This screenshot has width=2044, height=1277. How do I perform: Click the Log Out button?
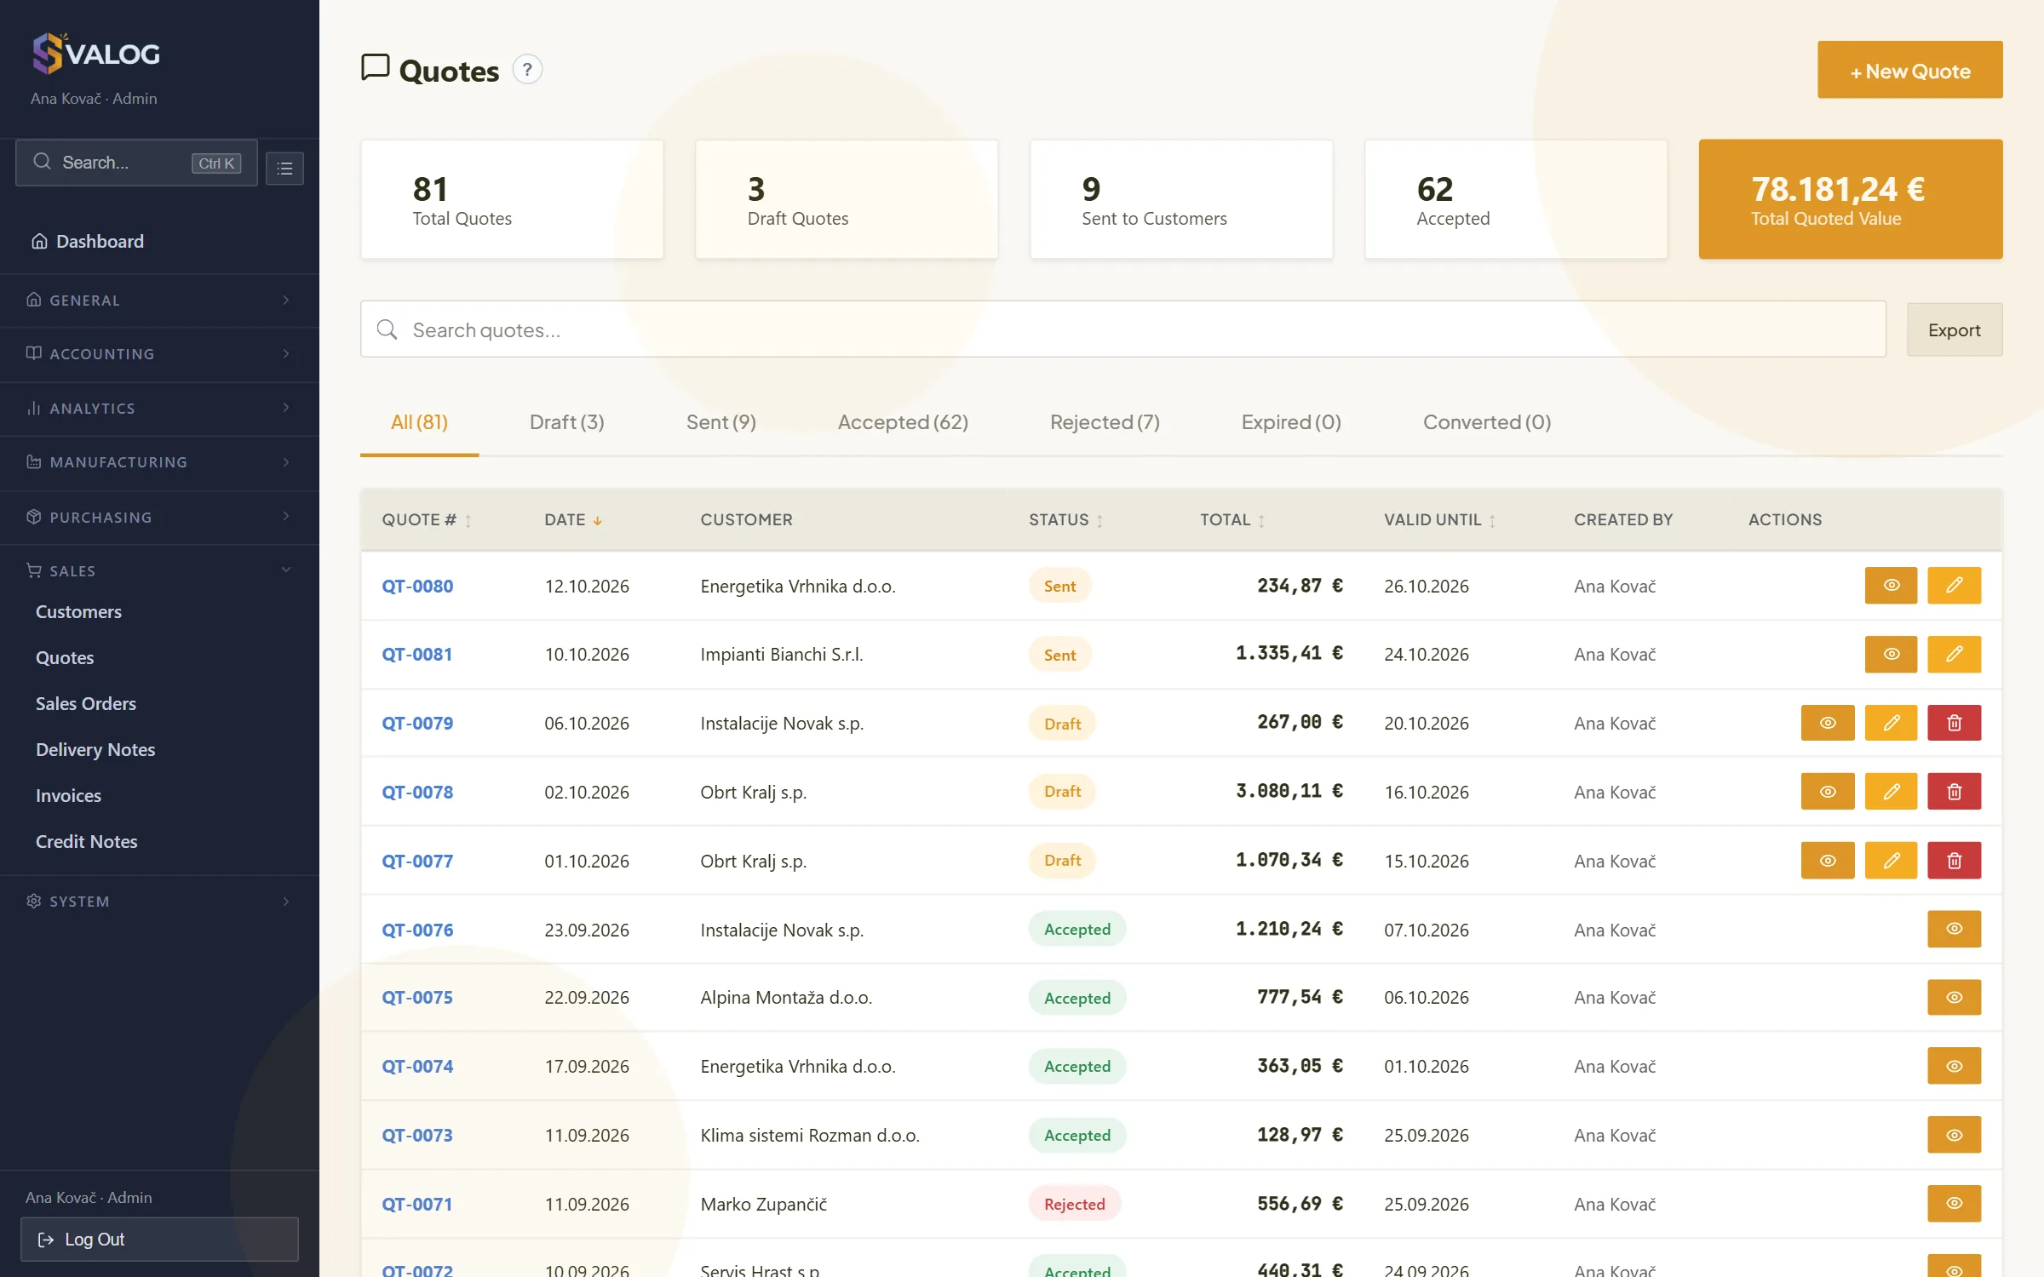[159, 1239]
